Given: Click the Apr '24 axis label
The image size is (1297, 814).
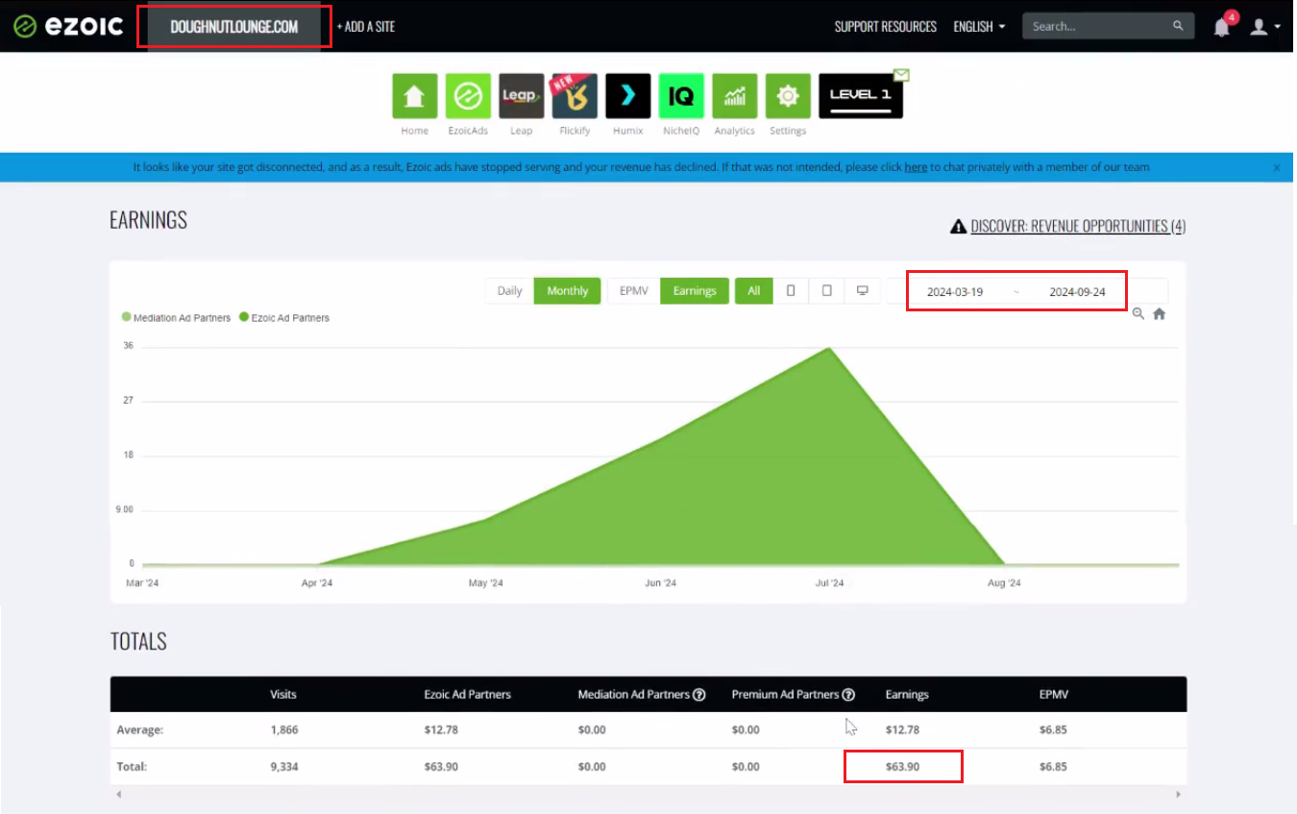Looking at the screenshot, I should click(x=317, y=583).
